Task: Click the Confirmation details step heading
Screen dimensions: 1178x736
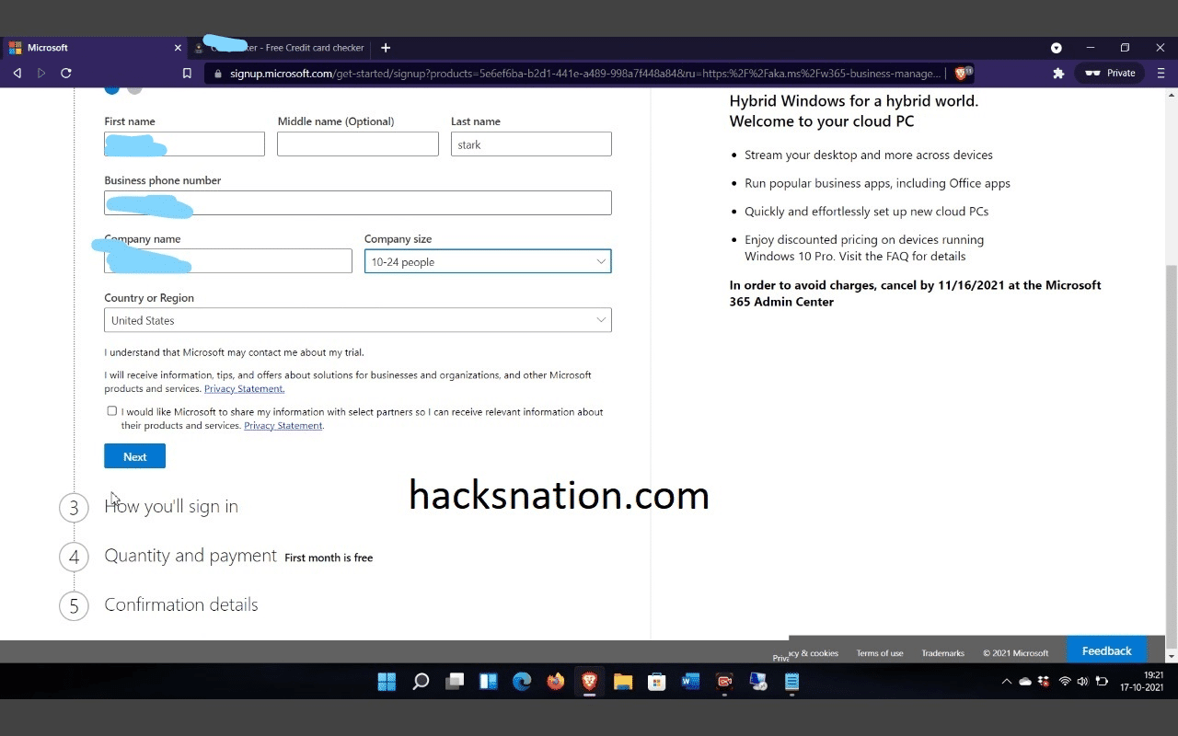Action: (181, 604)
